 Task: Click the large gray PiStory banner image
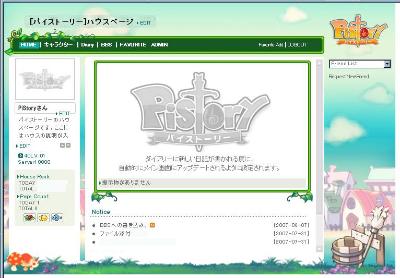[200, 112]
